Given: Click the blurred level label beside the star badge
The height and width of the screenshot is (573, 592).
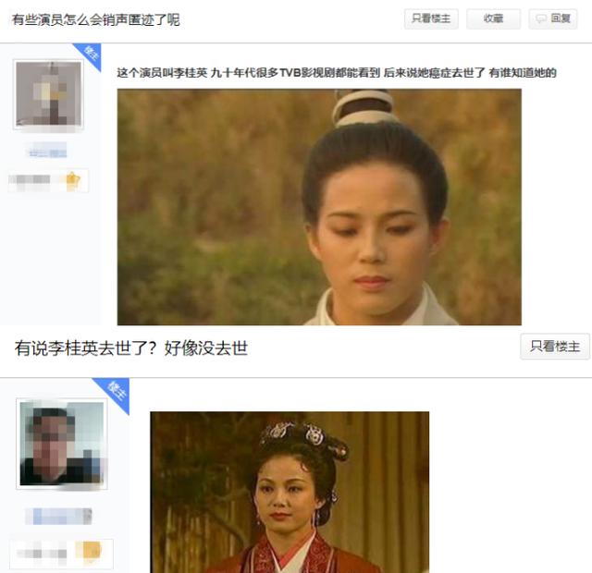Looking at the screenshot, I should pos(31,180).
